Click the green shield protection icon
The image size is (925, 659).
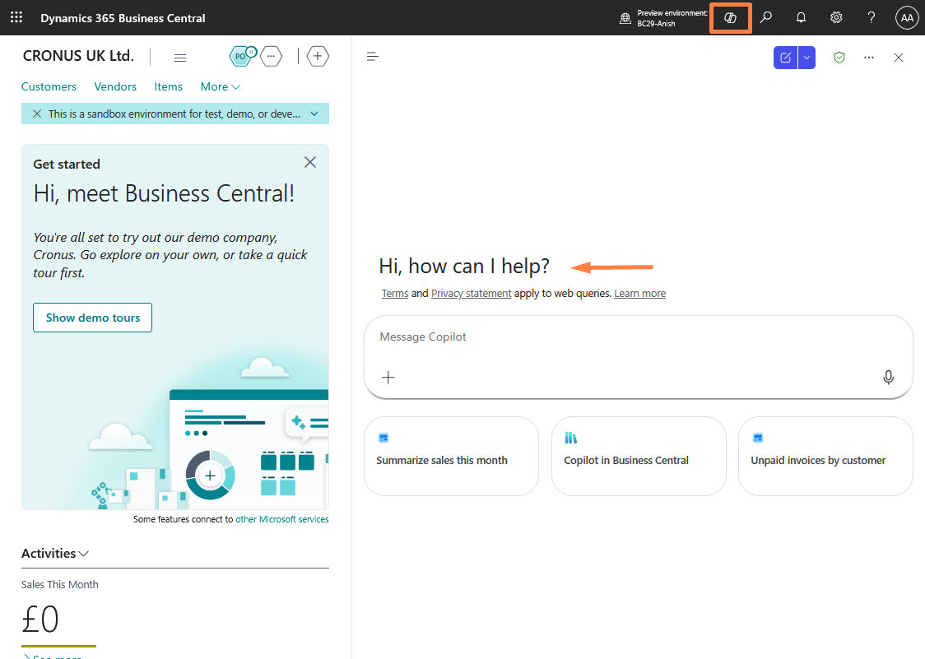click(839, 58)
